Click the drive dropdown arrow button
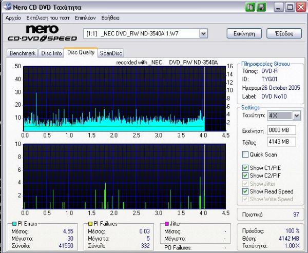308x253 pixels. 203,33
